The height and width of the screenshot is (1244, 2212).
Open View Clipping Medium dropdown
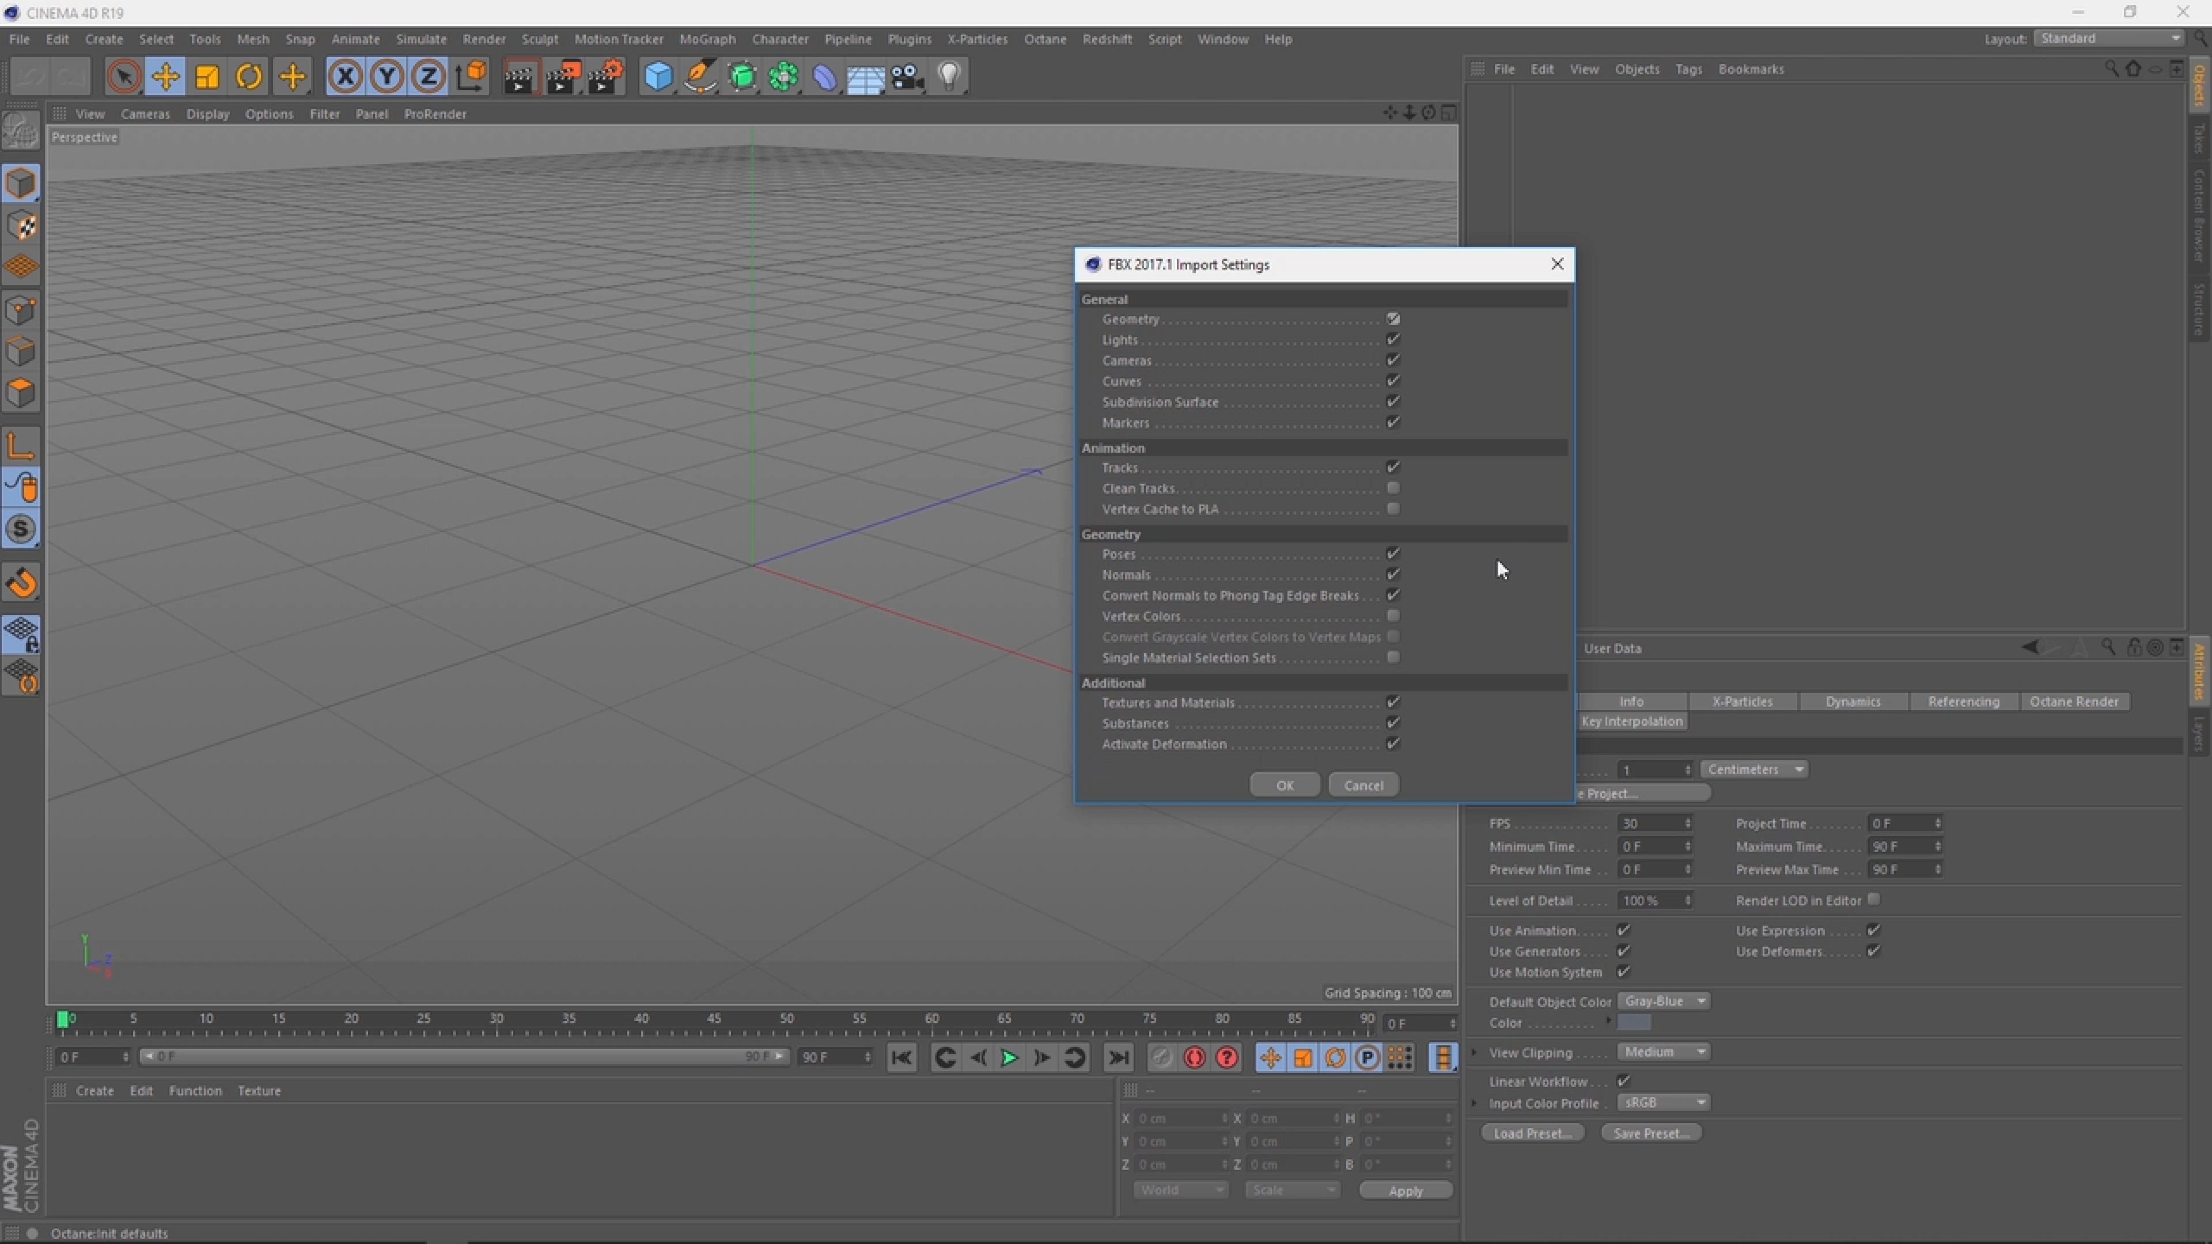pos(1663,1052)
